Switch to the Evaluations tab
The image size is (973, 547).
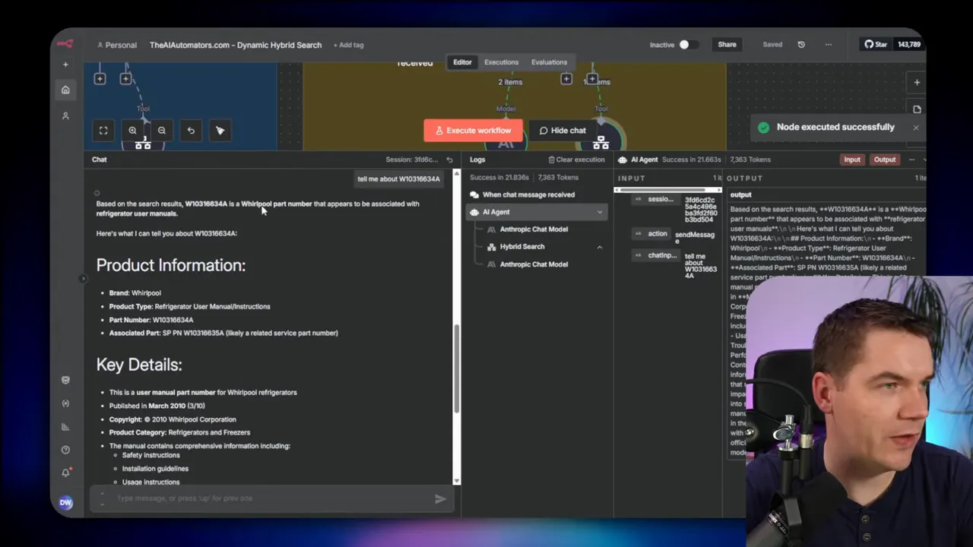549,62
